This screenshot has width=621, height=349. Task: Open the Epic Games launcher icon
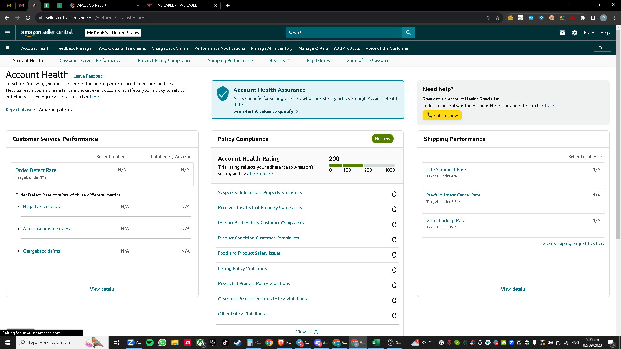pos(213,343)
